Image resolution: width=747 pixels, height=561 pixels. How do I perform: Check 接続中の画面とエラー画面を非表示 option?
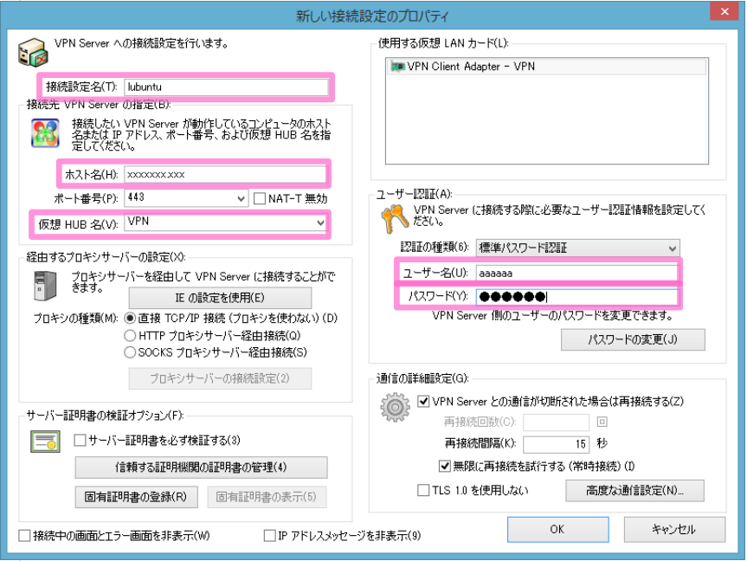coord(24,536)
